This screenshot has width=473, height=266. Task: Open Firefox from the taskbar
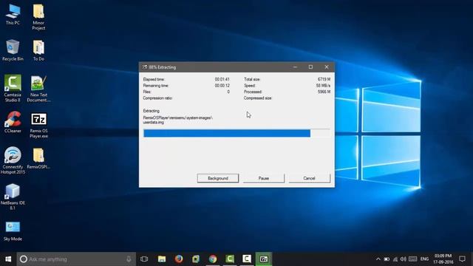click(x=179, y=259)
